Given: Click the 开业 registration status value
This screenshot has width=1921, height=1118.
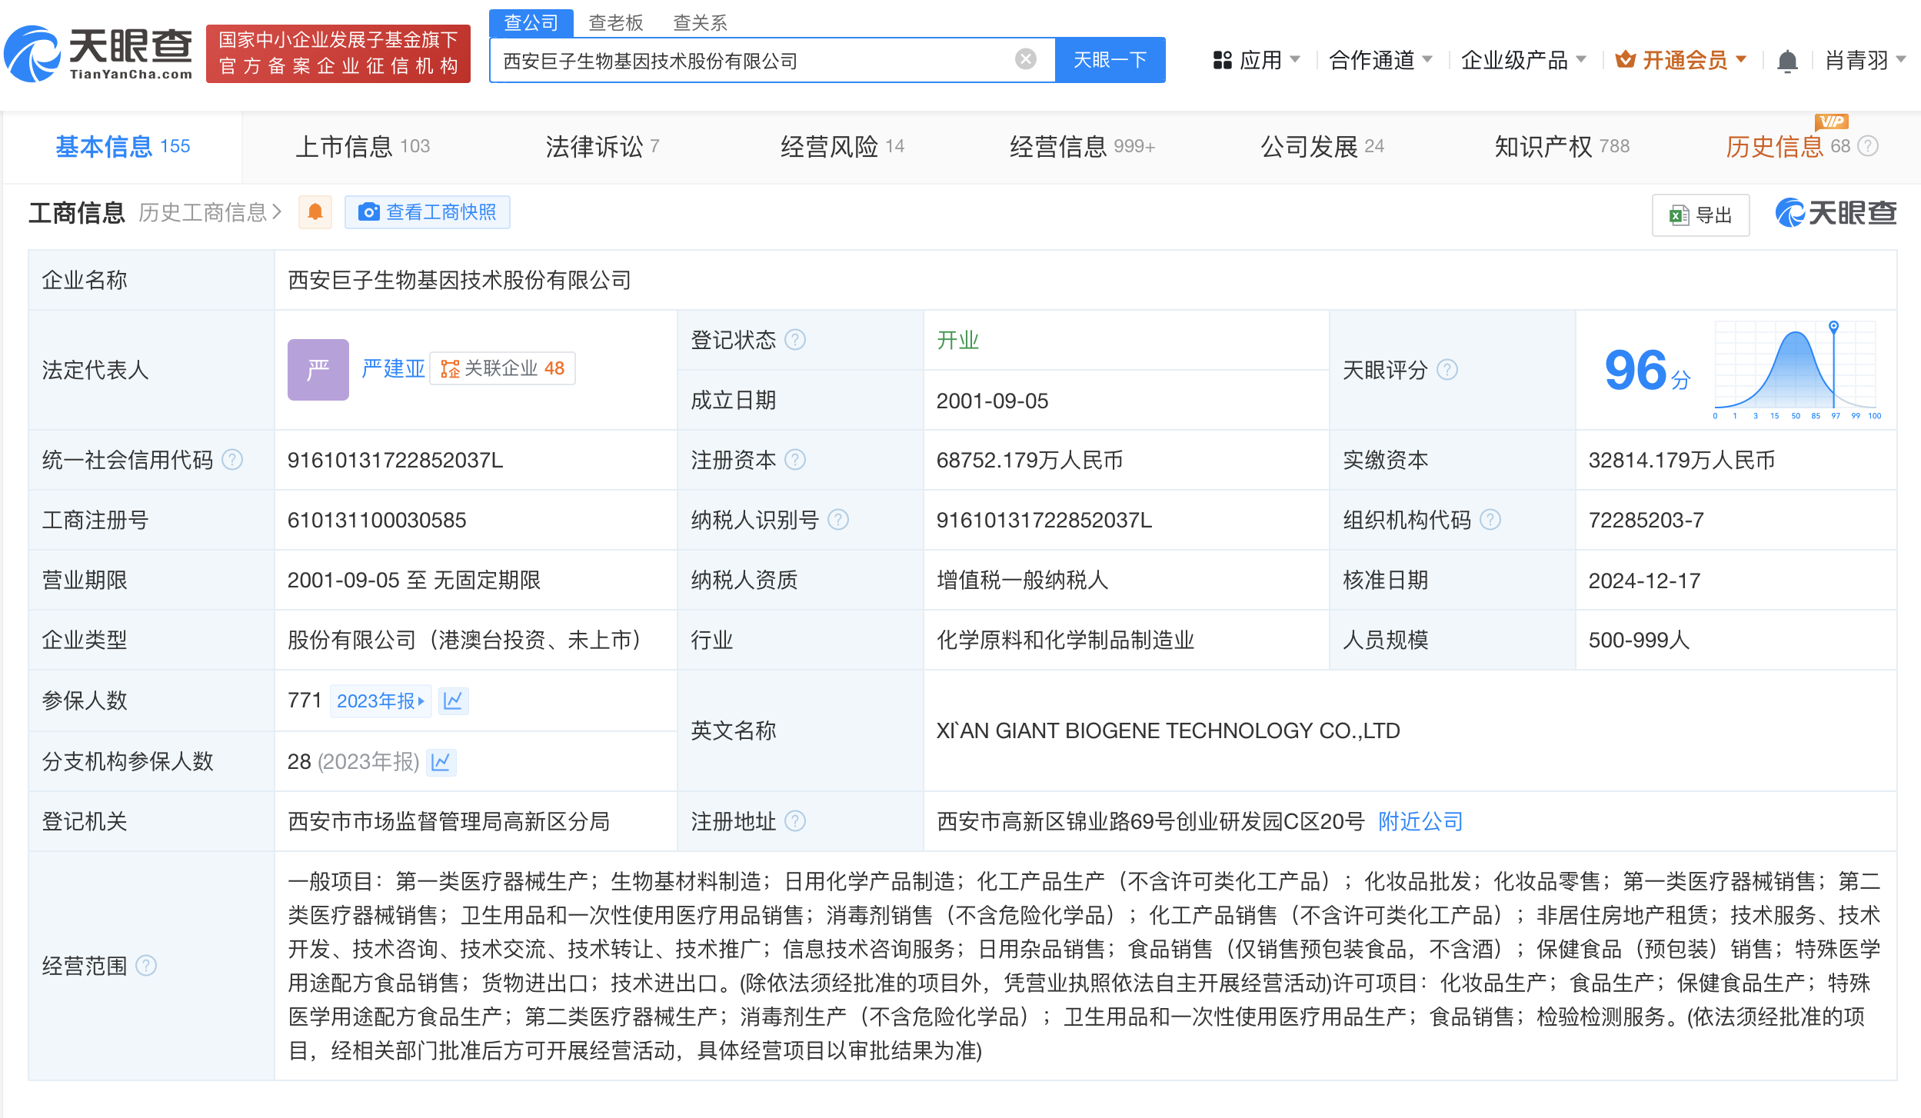Looking at the screenshot, I should (x=957, y=340).
